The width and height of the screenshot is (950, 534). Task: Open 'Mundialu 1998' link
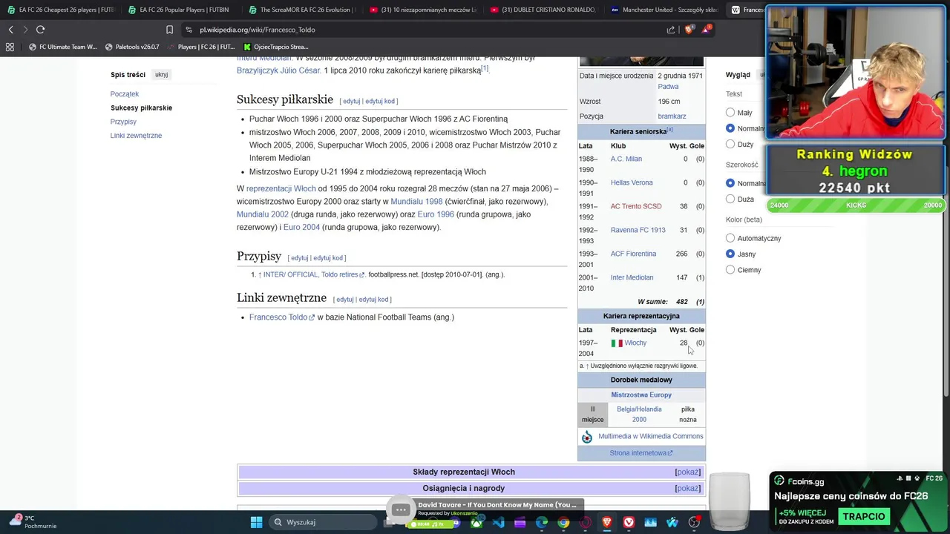click(416, 202)
